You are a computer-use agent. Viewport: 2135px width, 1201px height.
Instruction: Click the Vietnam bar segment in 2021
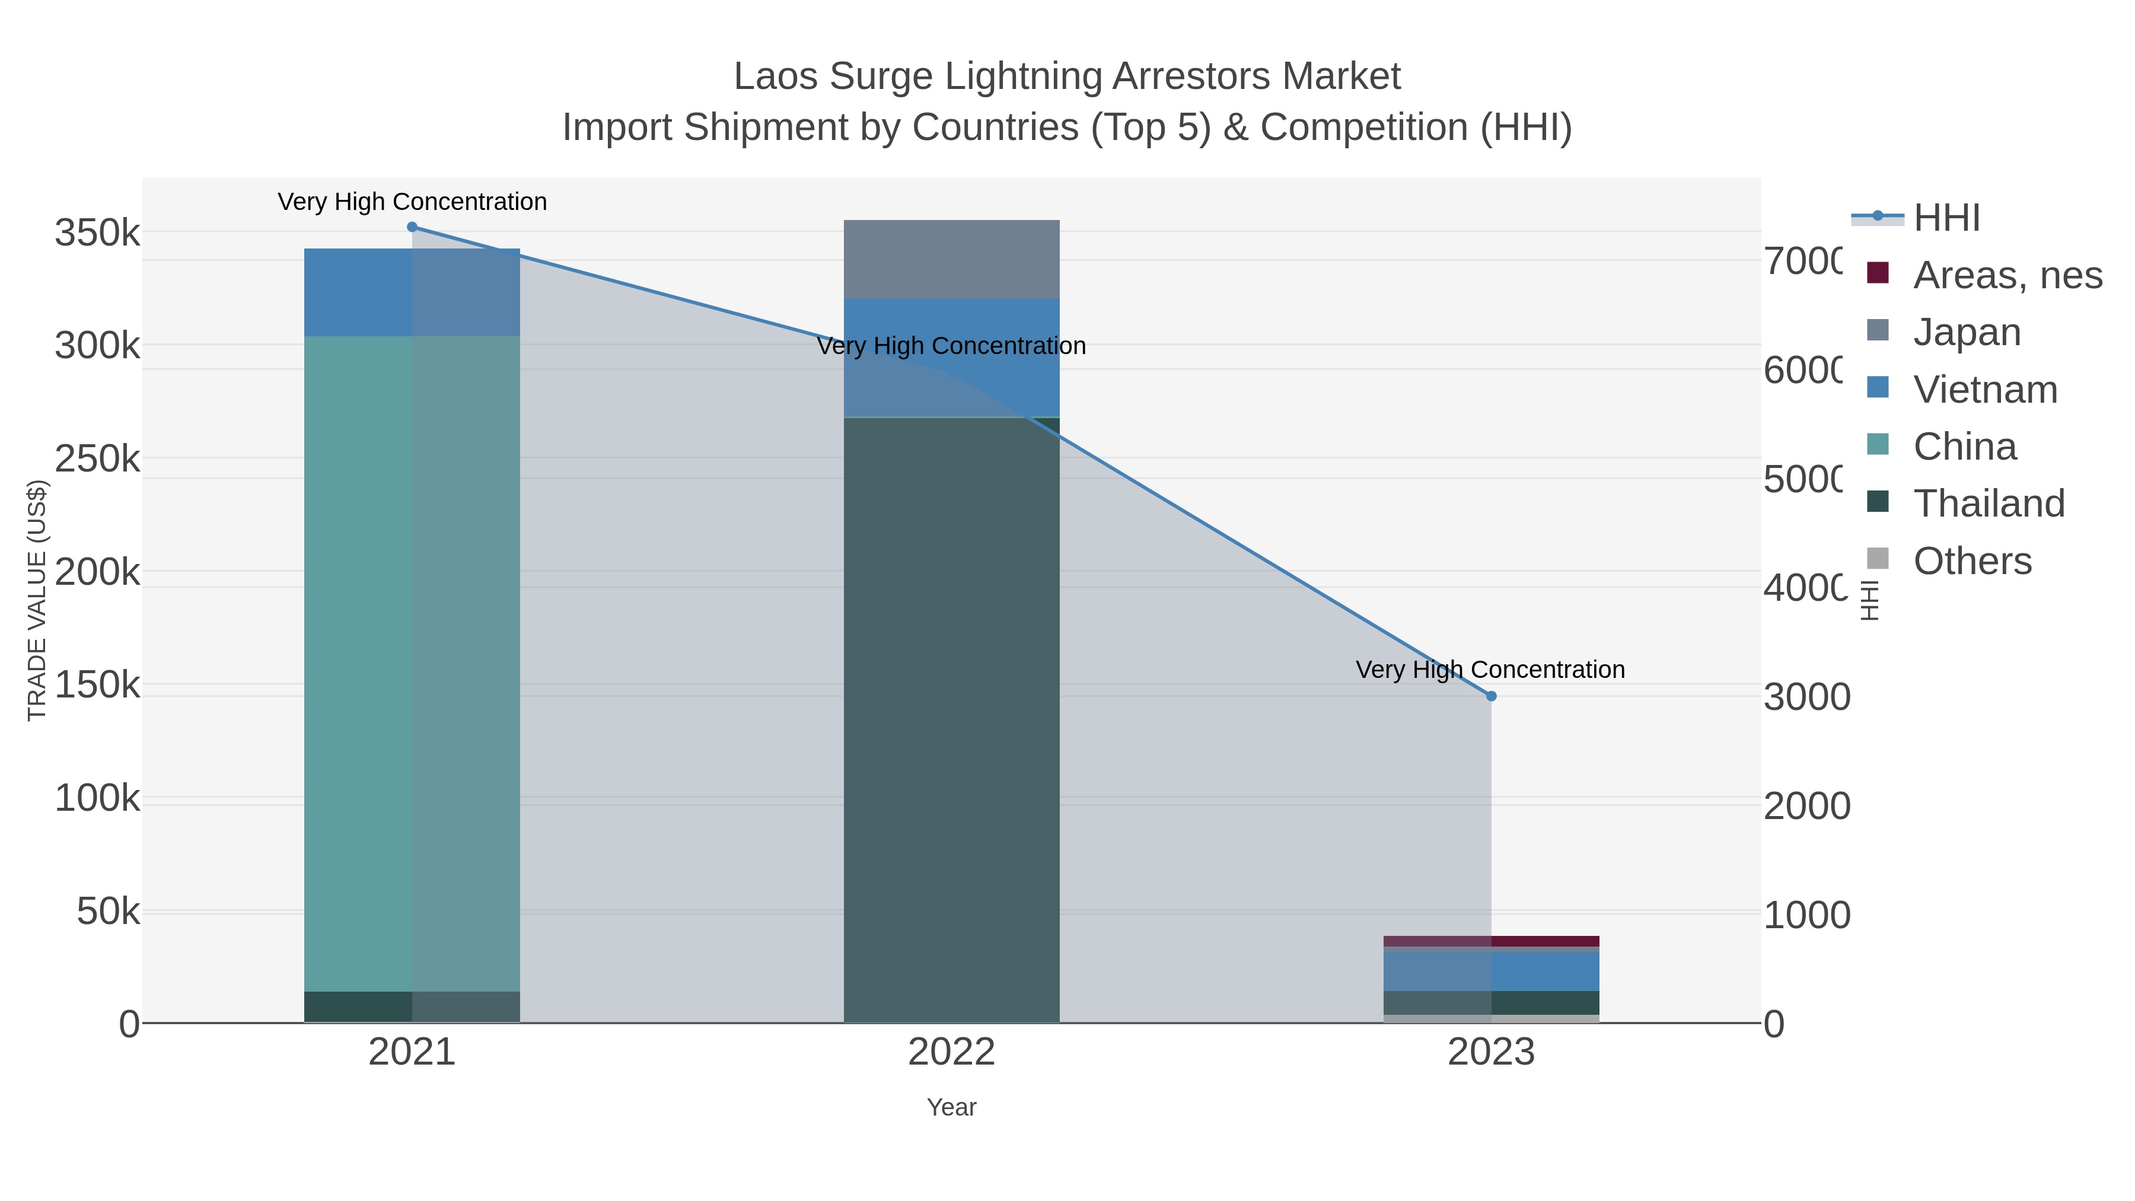coord(412,292)
